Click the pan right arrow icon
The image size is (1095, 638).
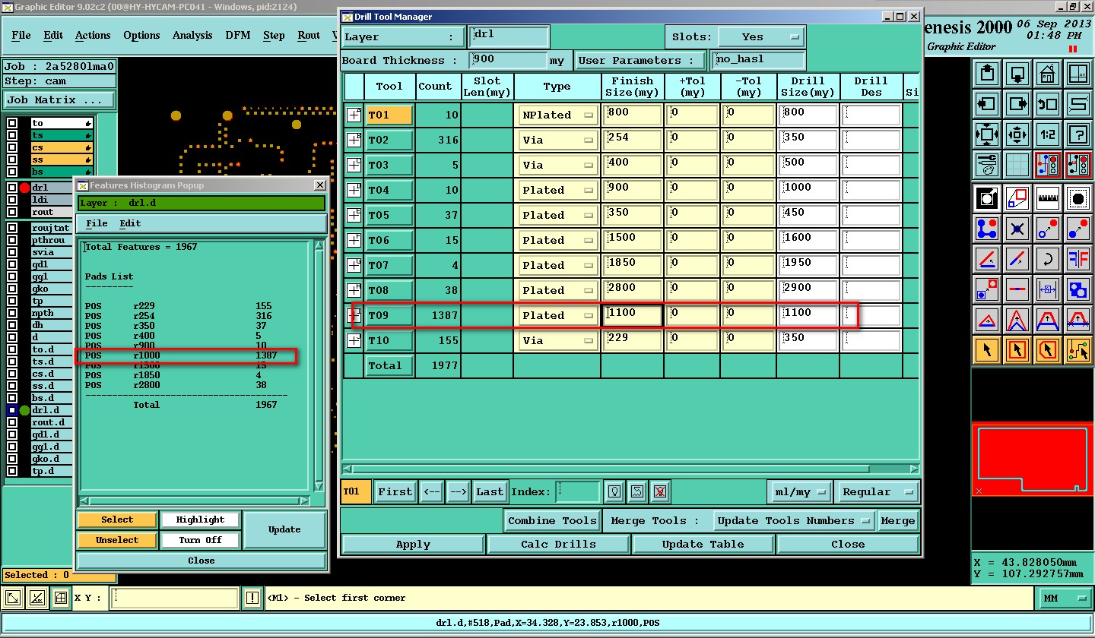click(x=1017, y=104)
